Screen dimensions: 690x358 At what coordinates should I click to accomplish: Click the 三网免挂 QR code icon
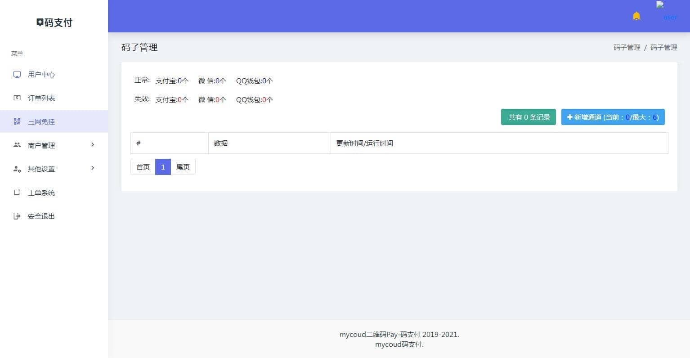17,121
